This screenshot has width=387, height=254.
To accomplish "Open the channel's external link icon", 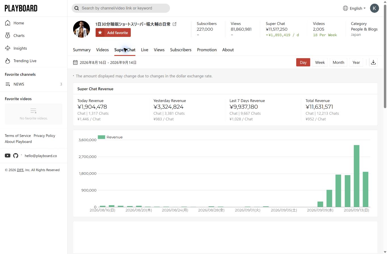I will (174, 24).
